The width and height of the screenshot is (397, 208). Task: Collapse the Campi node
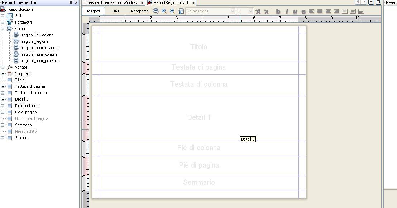tap(3, 29)
